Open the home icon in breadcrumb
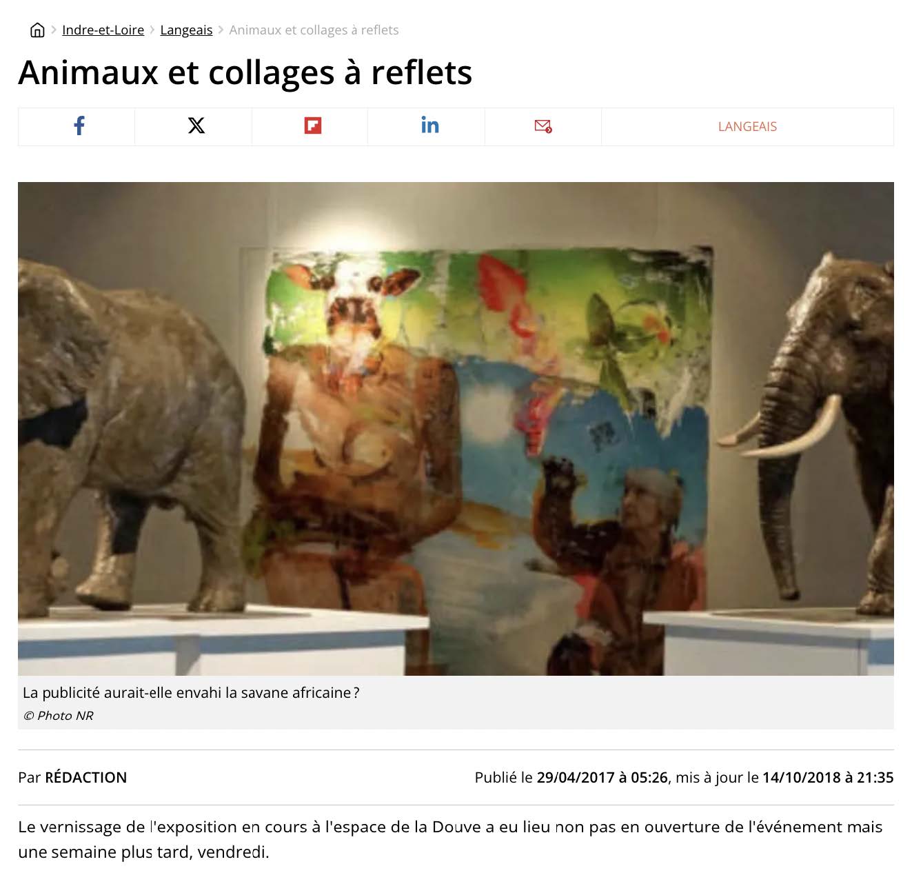 coord(37,30)
